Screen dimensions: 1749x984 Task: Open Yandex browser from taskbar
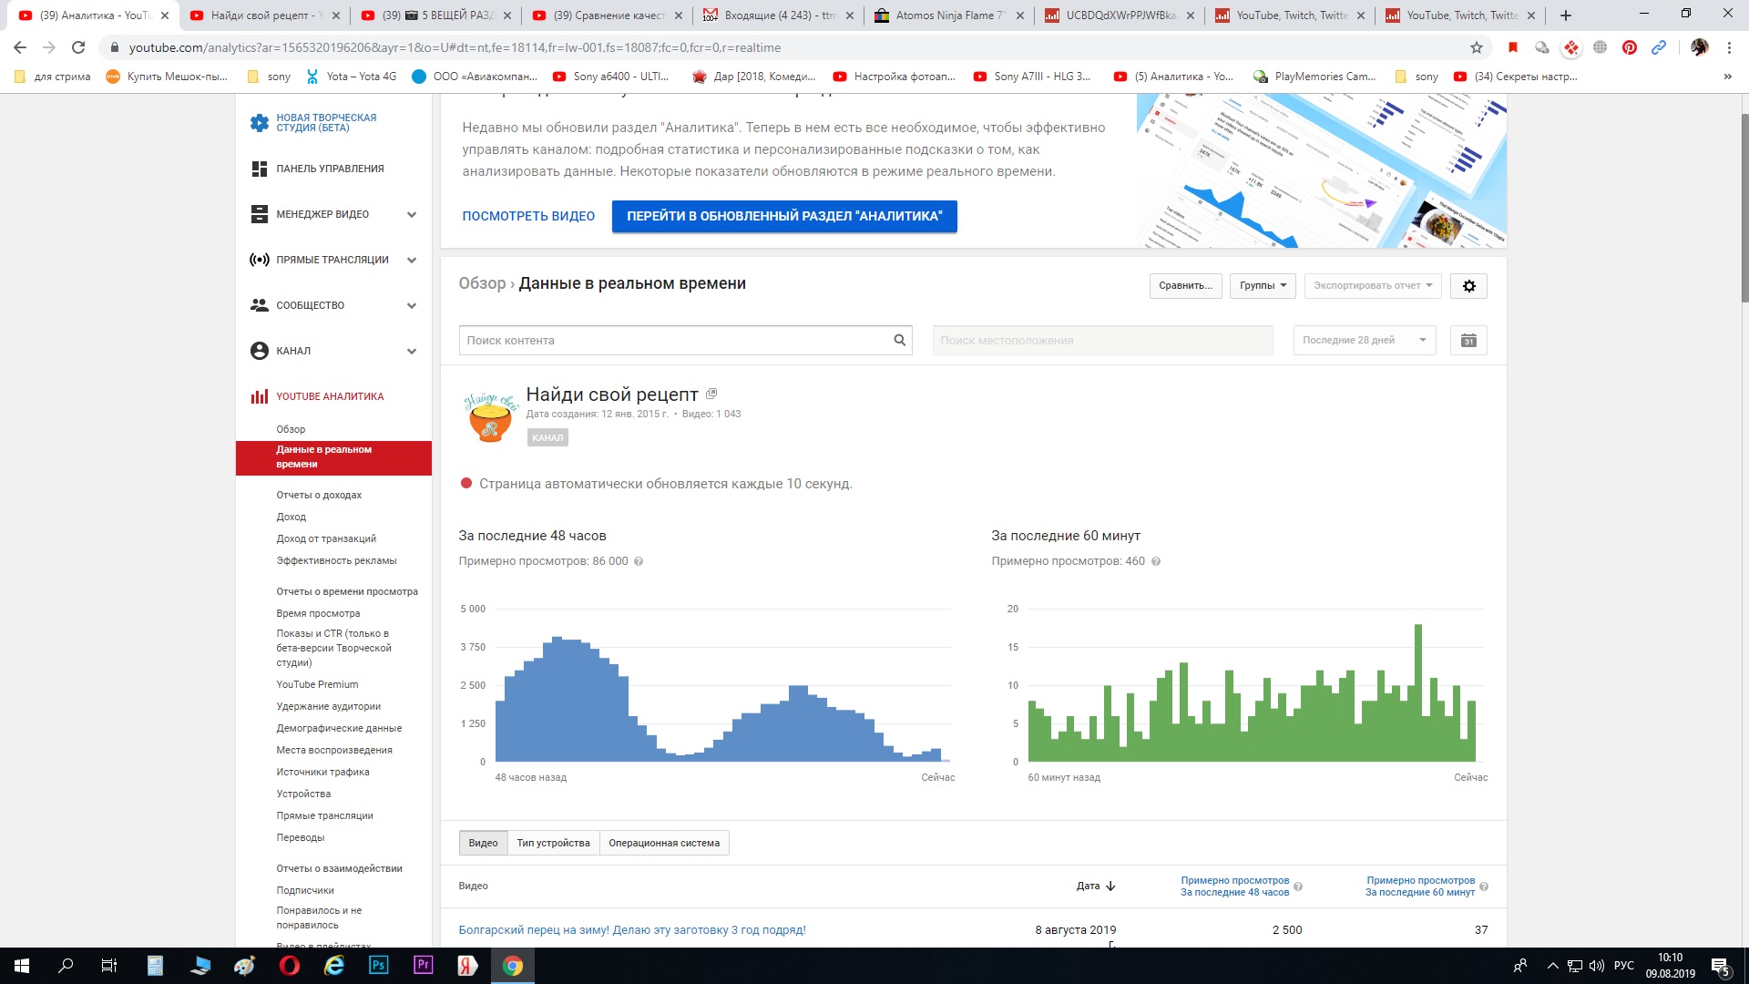pos(468,966)
